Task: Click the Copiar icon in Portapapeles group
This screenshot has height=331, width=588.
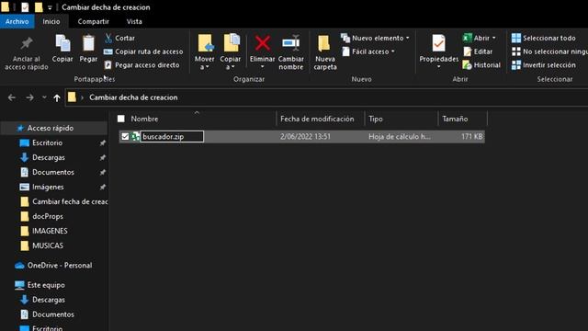Action: [x=62, y=43]
